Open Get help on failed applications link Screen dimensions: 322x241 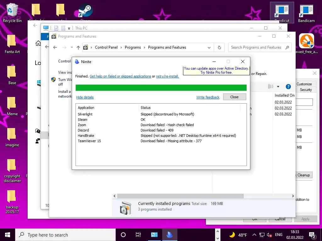point(120,76)
